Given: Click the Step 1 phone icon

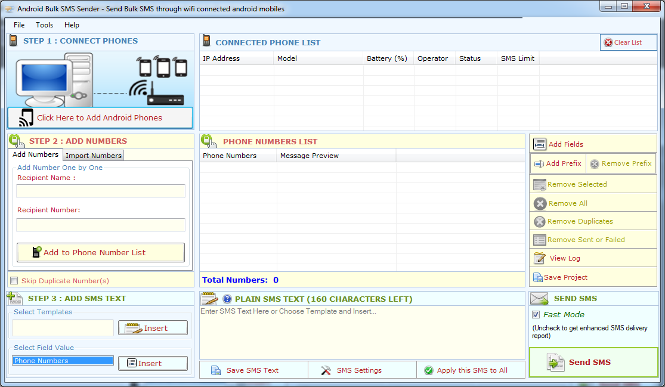Looking at the screenshot, I should coord(13,41).
